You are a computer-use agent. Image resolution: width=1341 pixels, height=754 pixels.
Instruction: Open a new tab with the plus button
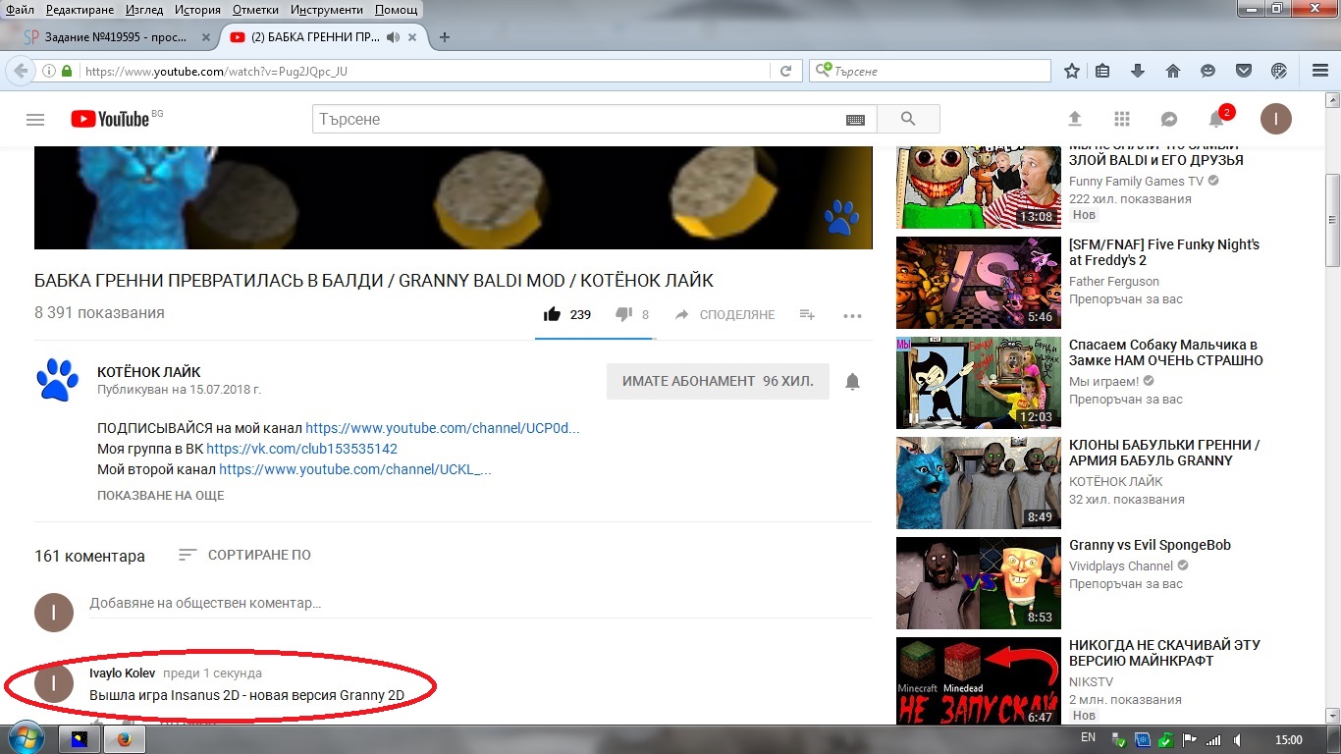pyautogui.click(x=445, y=37)
